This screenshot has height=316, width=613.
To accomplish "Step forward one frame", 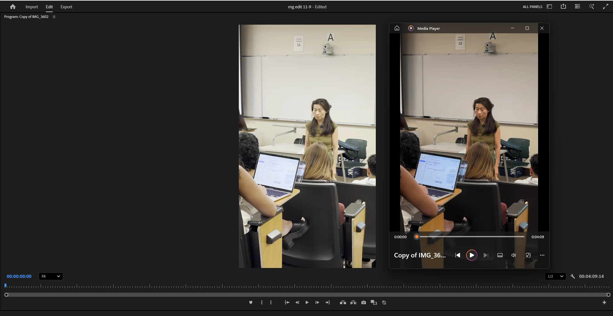I will pyautogui.click(x=317, y=303).
